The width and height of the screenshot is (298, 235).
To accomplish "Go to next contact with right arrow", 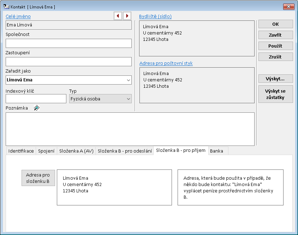I will click(127, 16).
